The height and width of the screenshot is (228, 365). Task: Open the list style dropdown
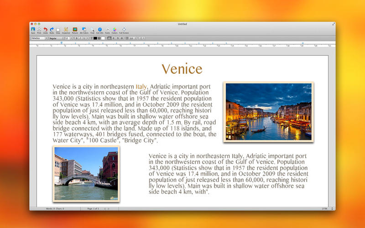click(x=142, y=38)
